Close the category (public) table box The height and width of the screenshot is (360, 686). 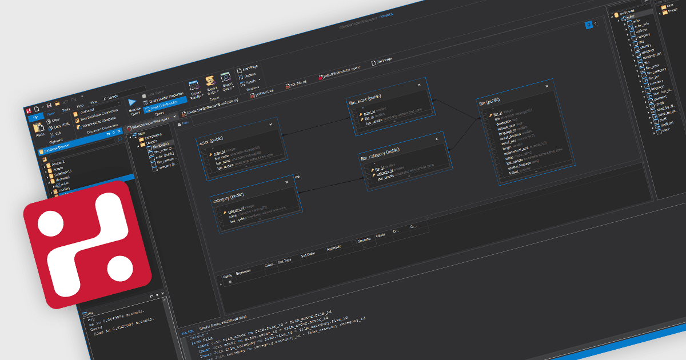[287, 182]
